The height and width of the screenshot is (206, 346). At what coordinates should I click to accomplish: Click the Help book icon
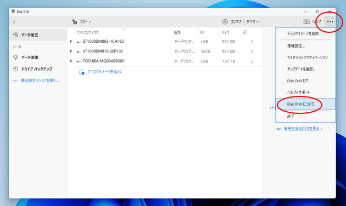[x=306, y=21]
